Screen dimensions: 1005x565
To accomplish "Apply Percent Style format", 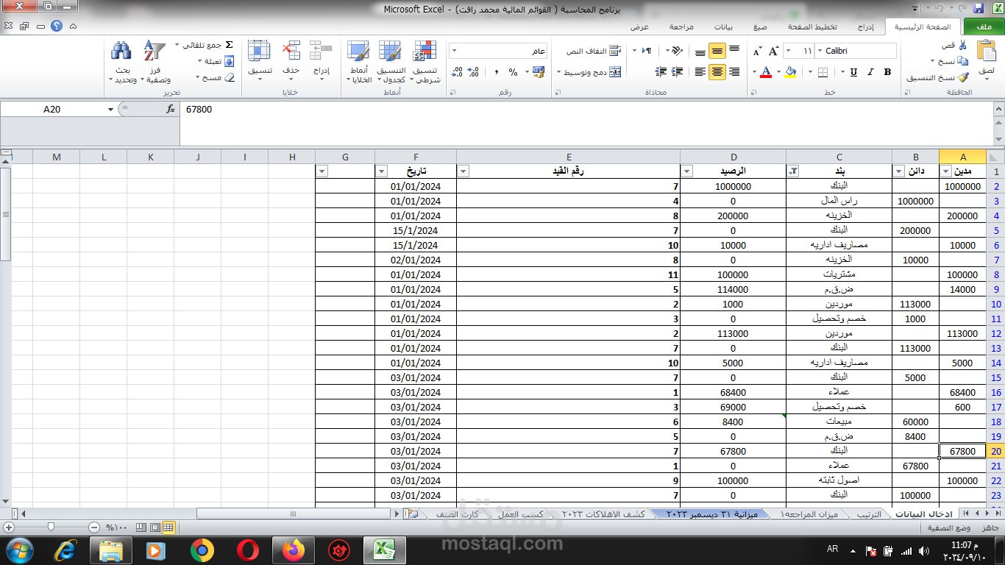I will click(513, 72).
